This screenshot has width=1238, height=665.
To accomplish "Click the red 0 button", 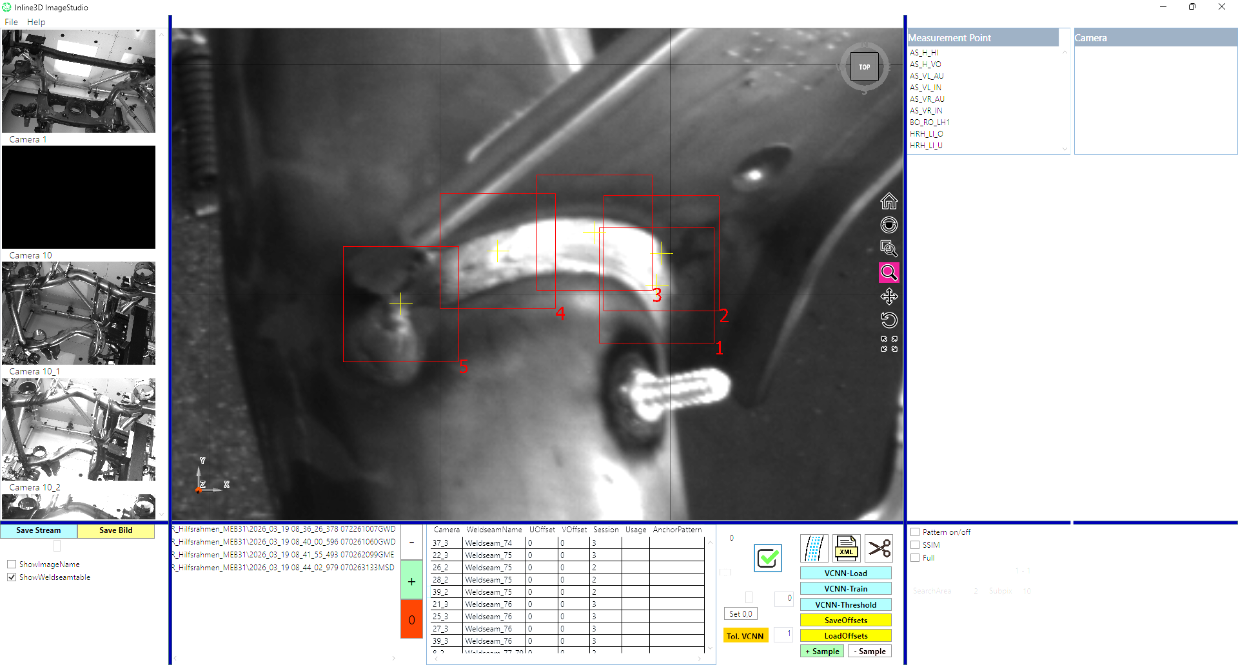I will click(x=411, y=620).
